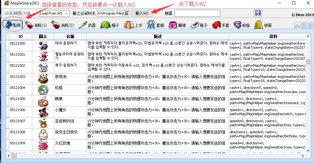This screenshot has width=314, height=163.
Task: Click the MapleStoryDB2 title bar app icon
Action: pos(6,3)
